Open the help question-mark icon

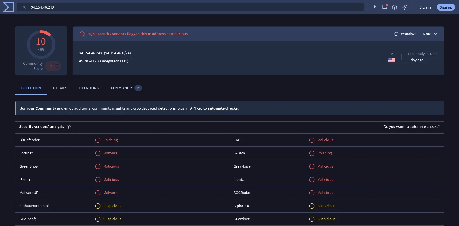pos(395,7)
